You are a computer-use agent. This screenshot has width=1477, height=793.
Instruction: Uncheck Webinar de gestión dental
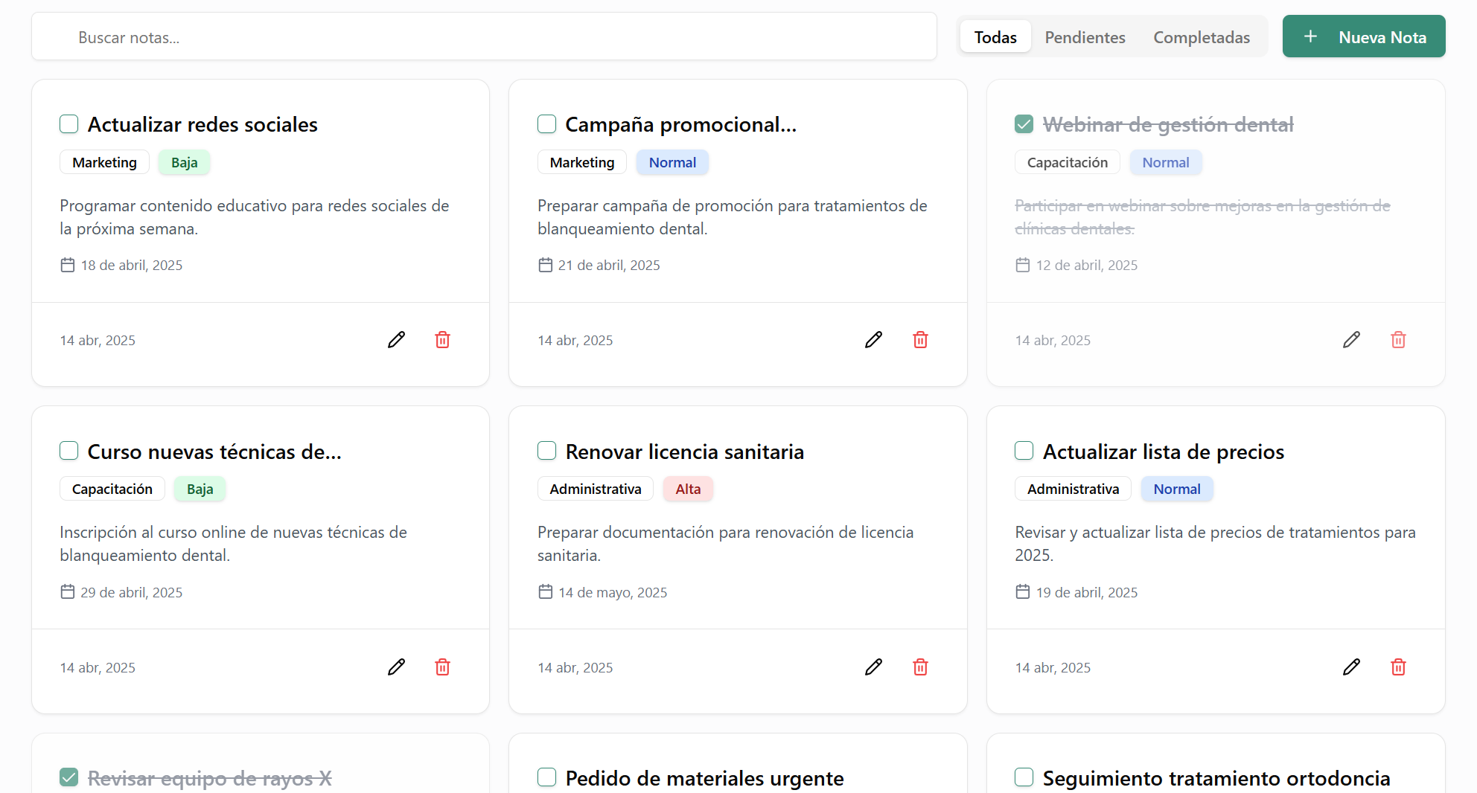click(1024, 124)
